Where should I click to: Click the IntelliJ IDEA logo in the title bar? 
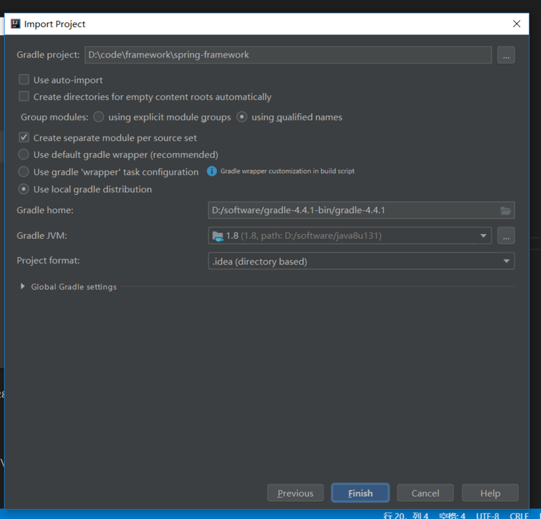pos(16,24)
